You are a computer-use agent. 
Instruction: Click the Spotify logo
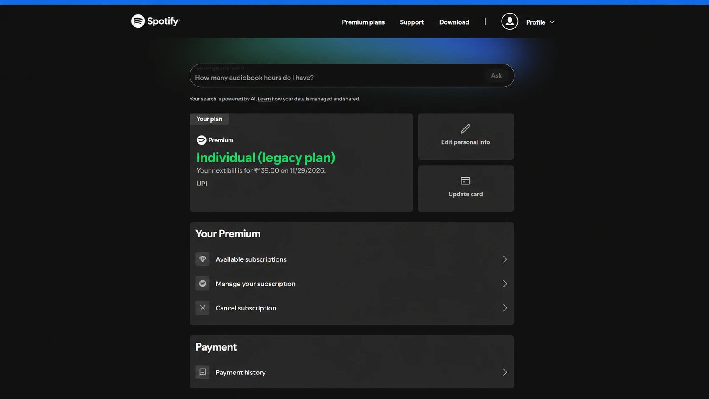click(155, 21)
